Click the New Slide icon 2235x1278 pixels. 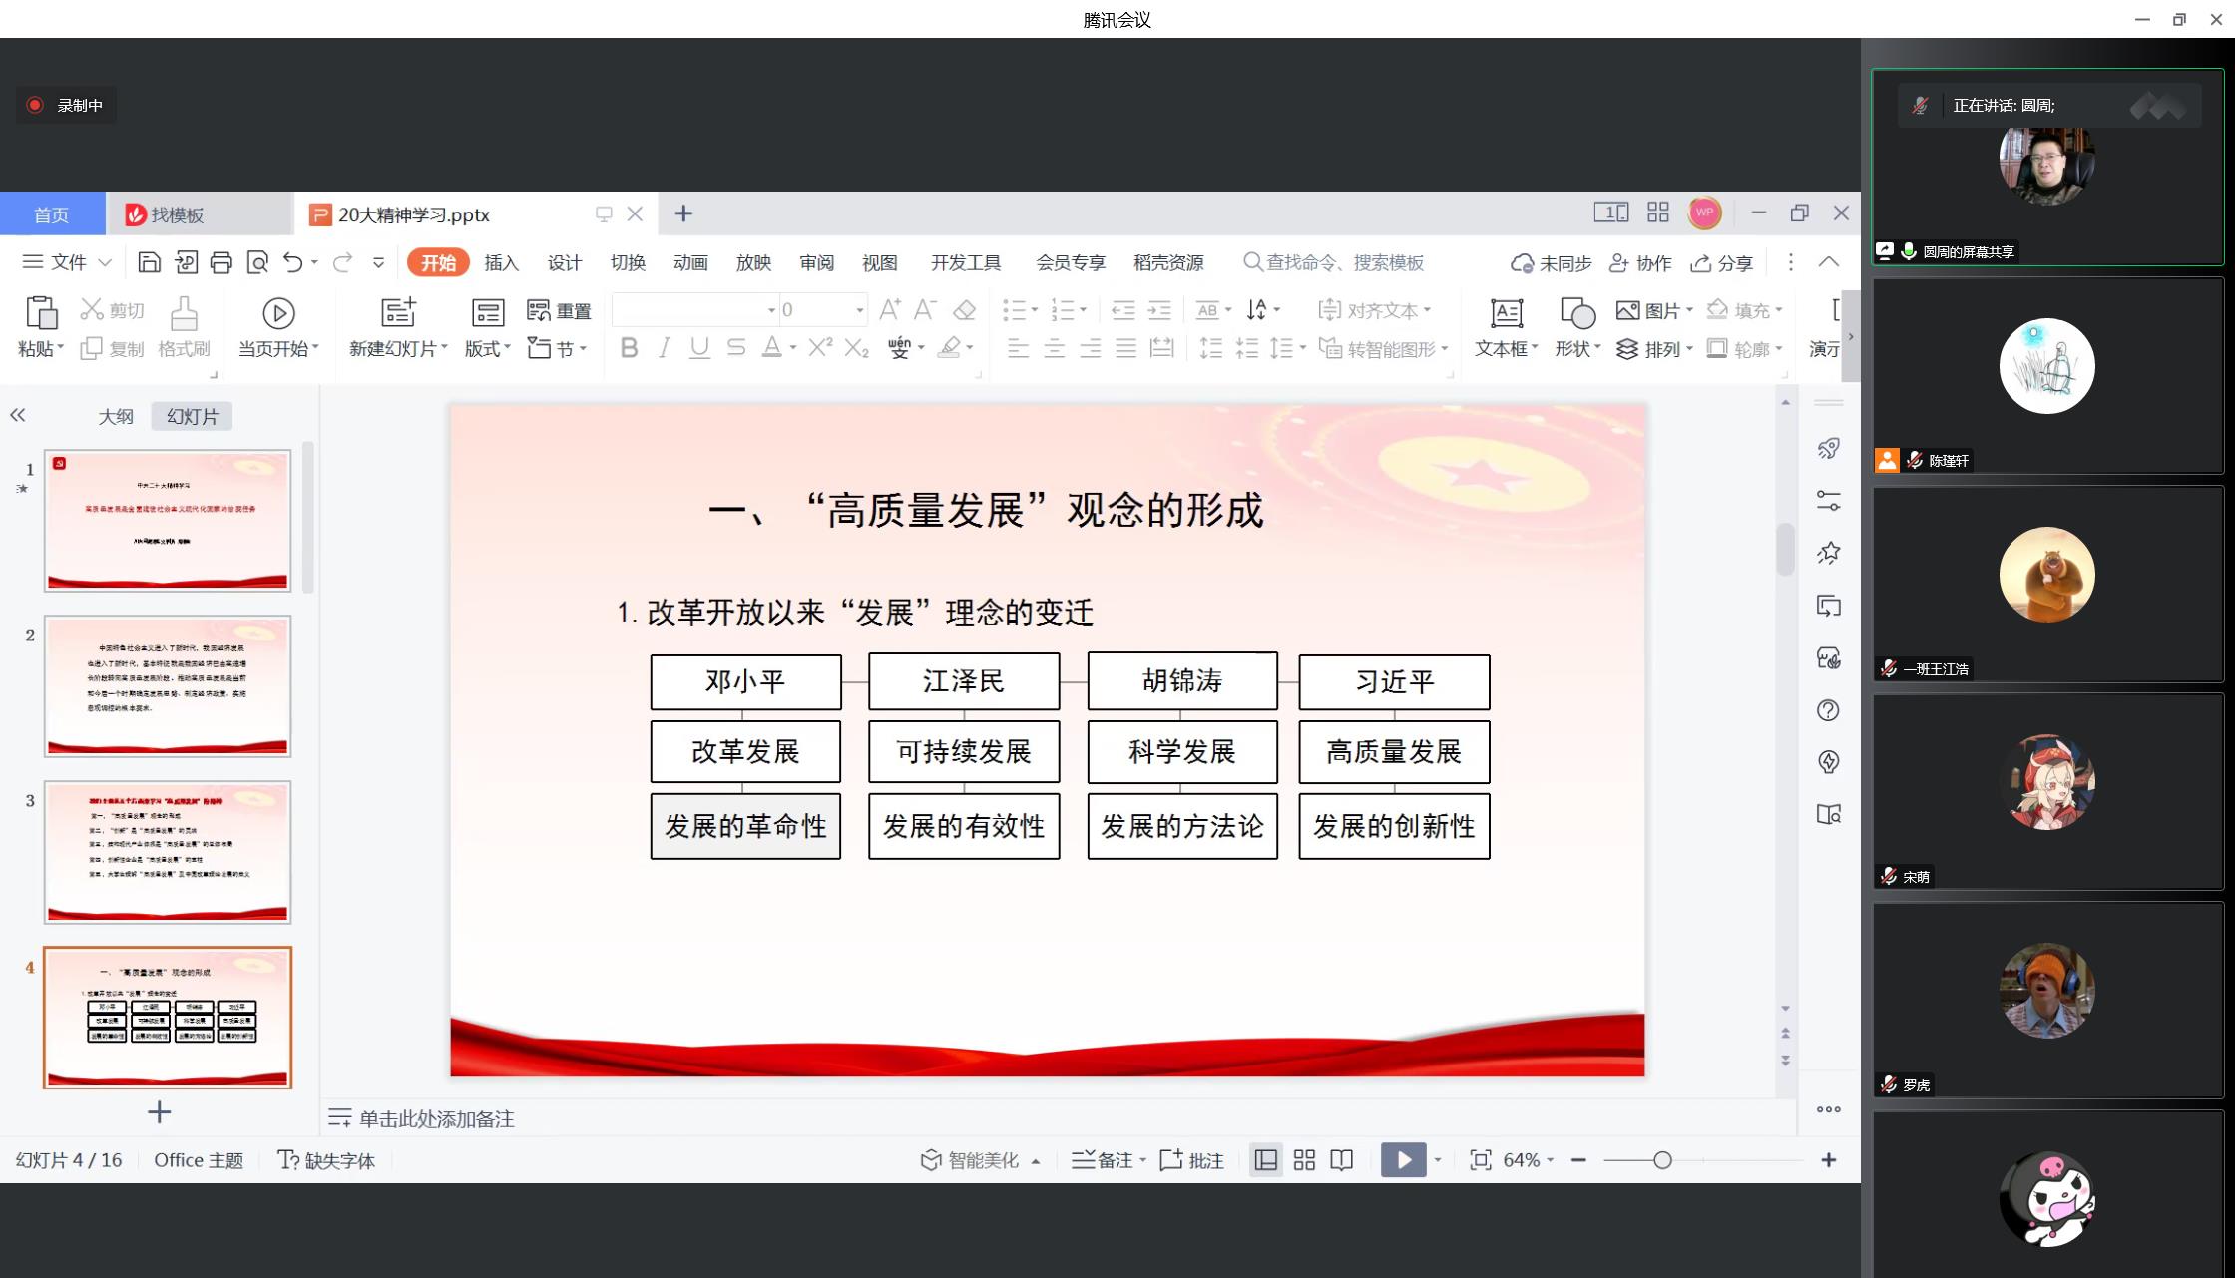[x=398, y=314]
